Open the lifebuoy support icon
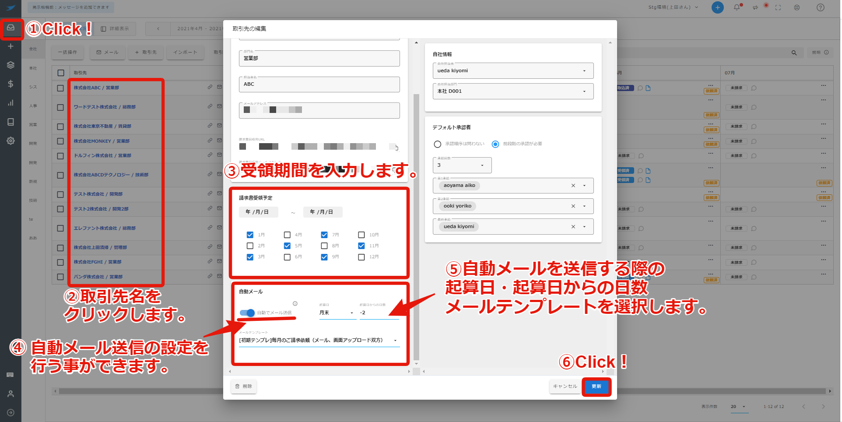This screenshot has height=422, width=842. 797,7
